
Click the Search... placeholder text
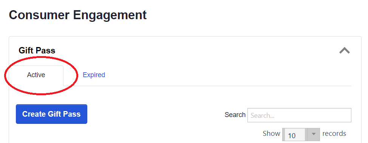[x=262, y=116]
